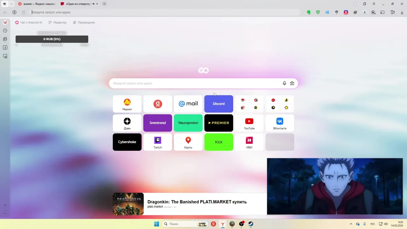The image size is (407, 229).
Task: Open the YouTube tile
Action: pyautogui.click(x=249, y=123)
